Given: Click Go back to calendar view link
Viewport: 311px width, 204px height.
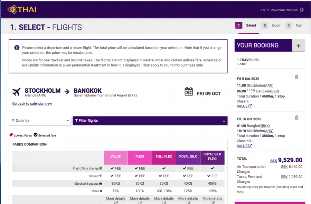Looking at the screenshot, I should (x=32, y=103).
